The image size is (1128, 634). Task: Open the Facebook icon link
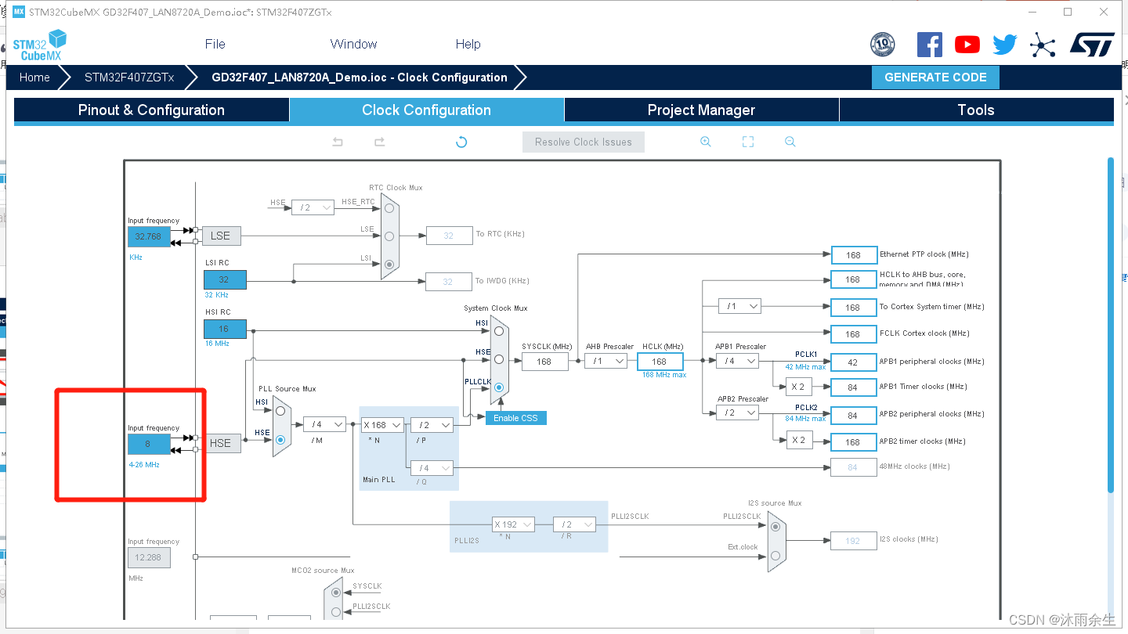pyautogui.click(x=930, y=45)
